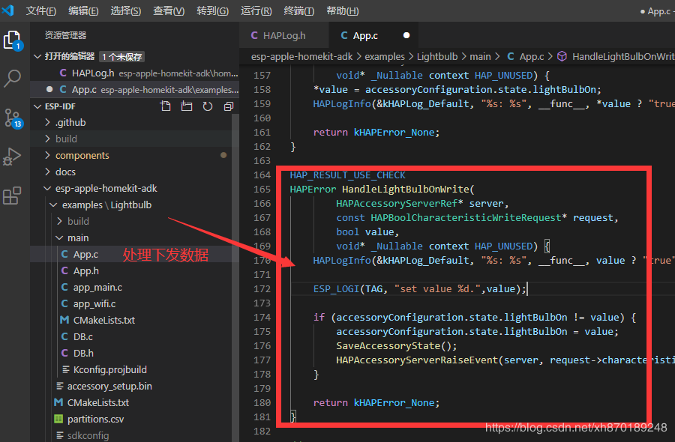Open the Search activity bar icon
This screenshot has width=675, height=442.
(12, 79)
